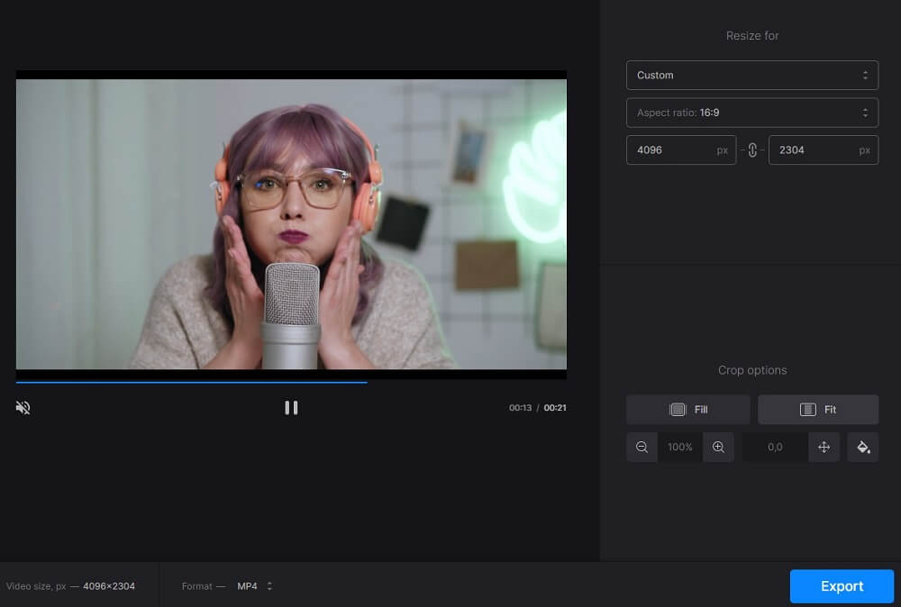Pause the video playback
The height and width of the screenshot is (607, 901).
(291, 407)
